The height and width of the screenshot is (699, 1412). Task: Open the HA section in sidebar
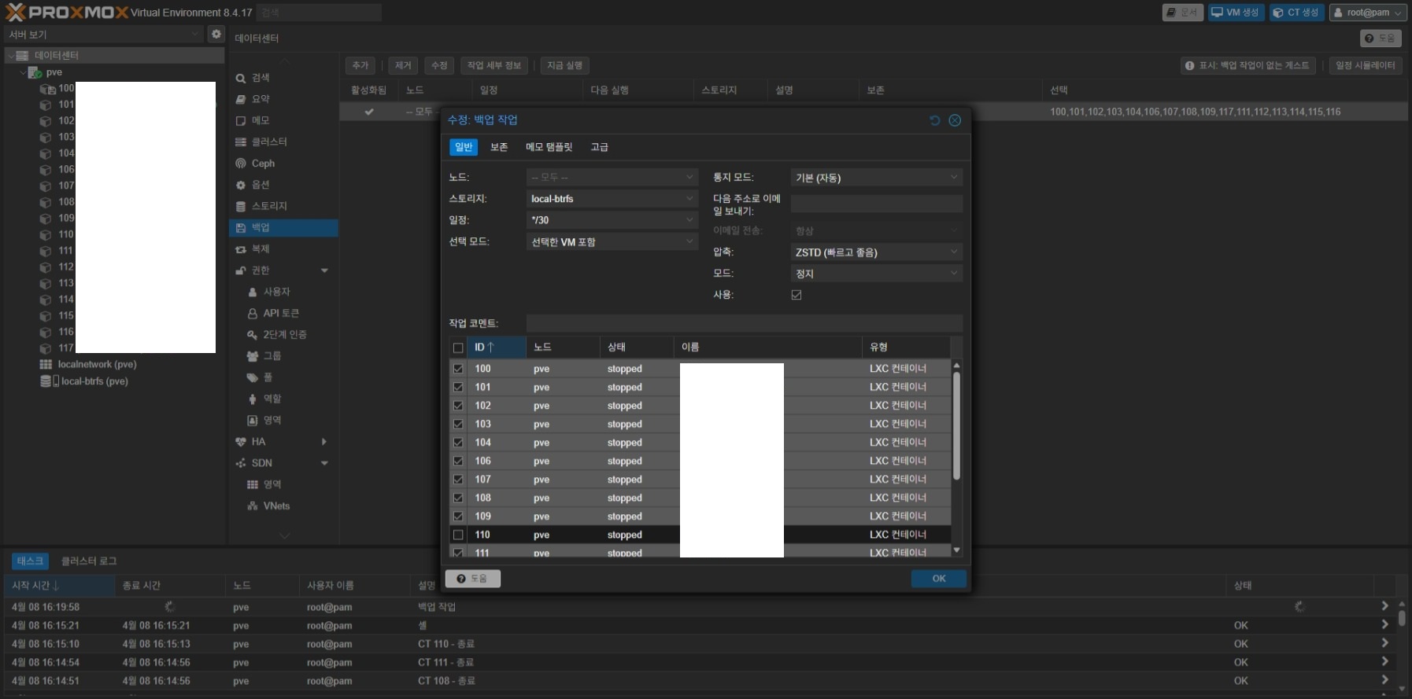coord(258,442)
